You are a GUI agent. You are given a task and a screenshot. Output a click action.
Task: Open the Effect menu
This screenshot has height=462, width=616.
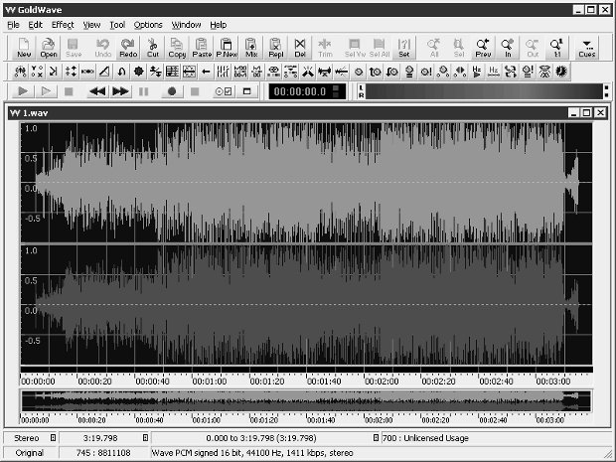tap(63, 25)
